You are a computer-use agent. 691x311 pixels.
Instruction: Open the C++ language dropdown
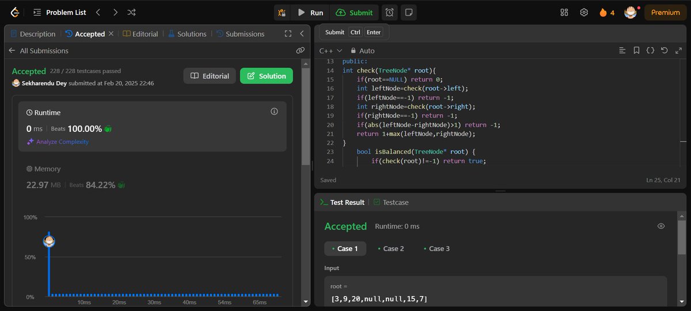point(331,51)
